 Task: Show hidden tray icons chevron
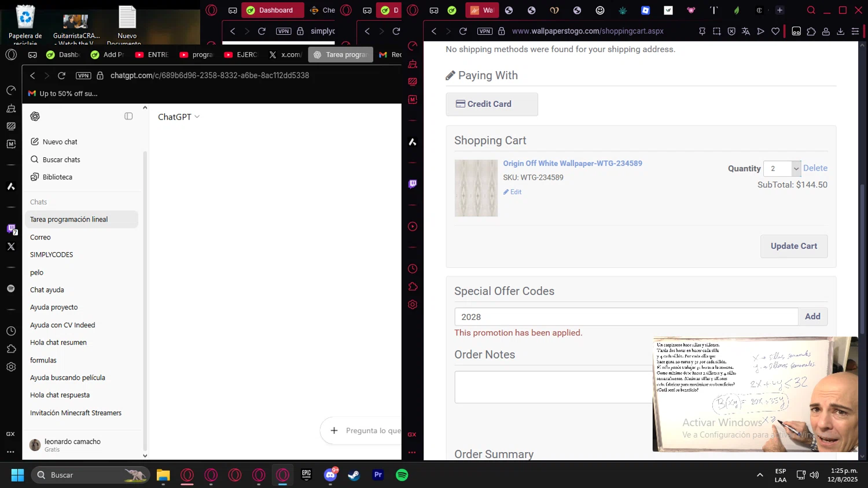pos(760,475)
